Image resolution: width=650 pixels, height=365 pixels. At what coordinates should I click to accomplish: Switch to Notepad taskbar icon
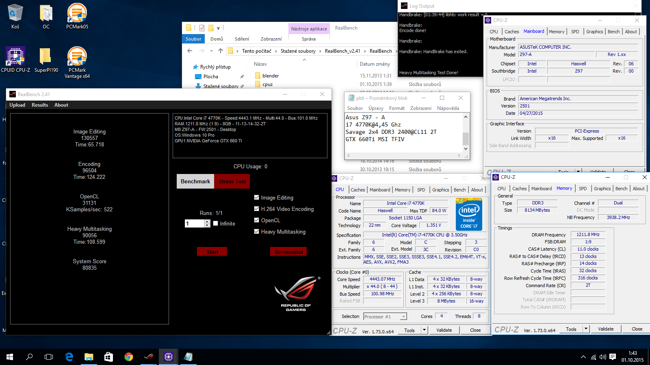pyautogui.click(x=188, y=357)
